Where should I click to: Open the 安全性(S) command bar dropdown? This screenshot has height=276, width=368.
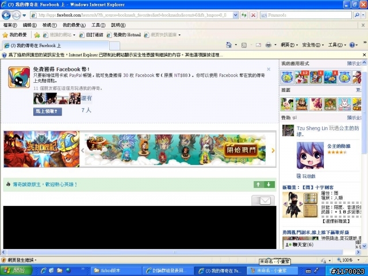pos(313,45)
